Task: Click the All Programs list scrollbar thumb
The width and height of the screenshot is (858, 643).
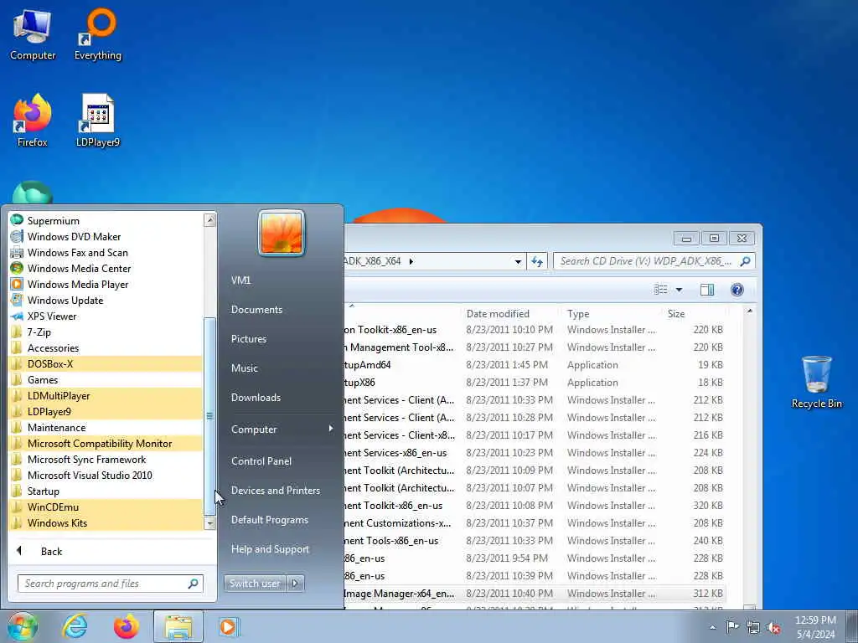Action: point(209,415)
